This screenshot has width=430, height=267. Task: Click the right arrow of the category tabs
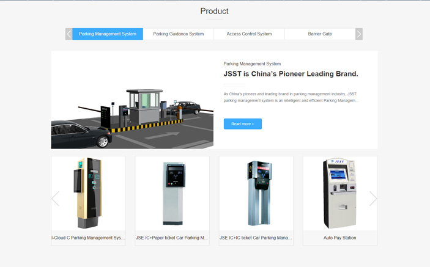358,34
